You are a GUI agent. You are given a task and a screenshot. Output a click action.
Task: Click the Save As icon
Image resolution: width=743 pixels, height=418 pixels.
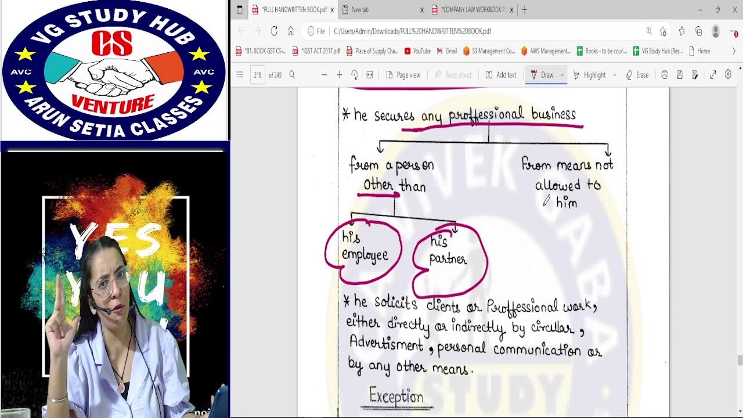(695, 75)
